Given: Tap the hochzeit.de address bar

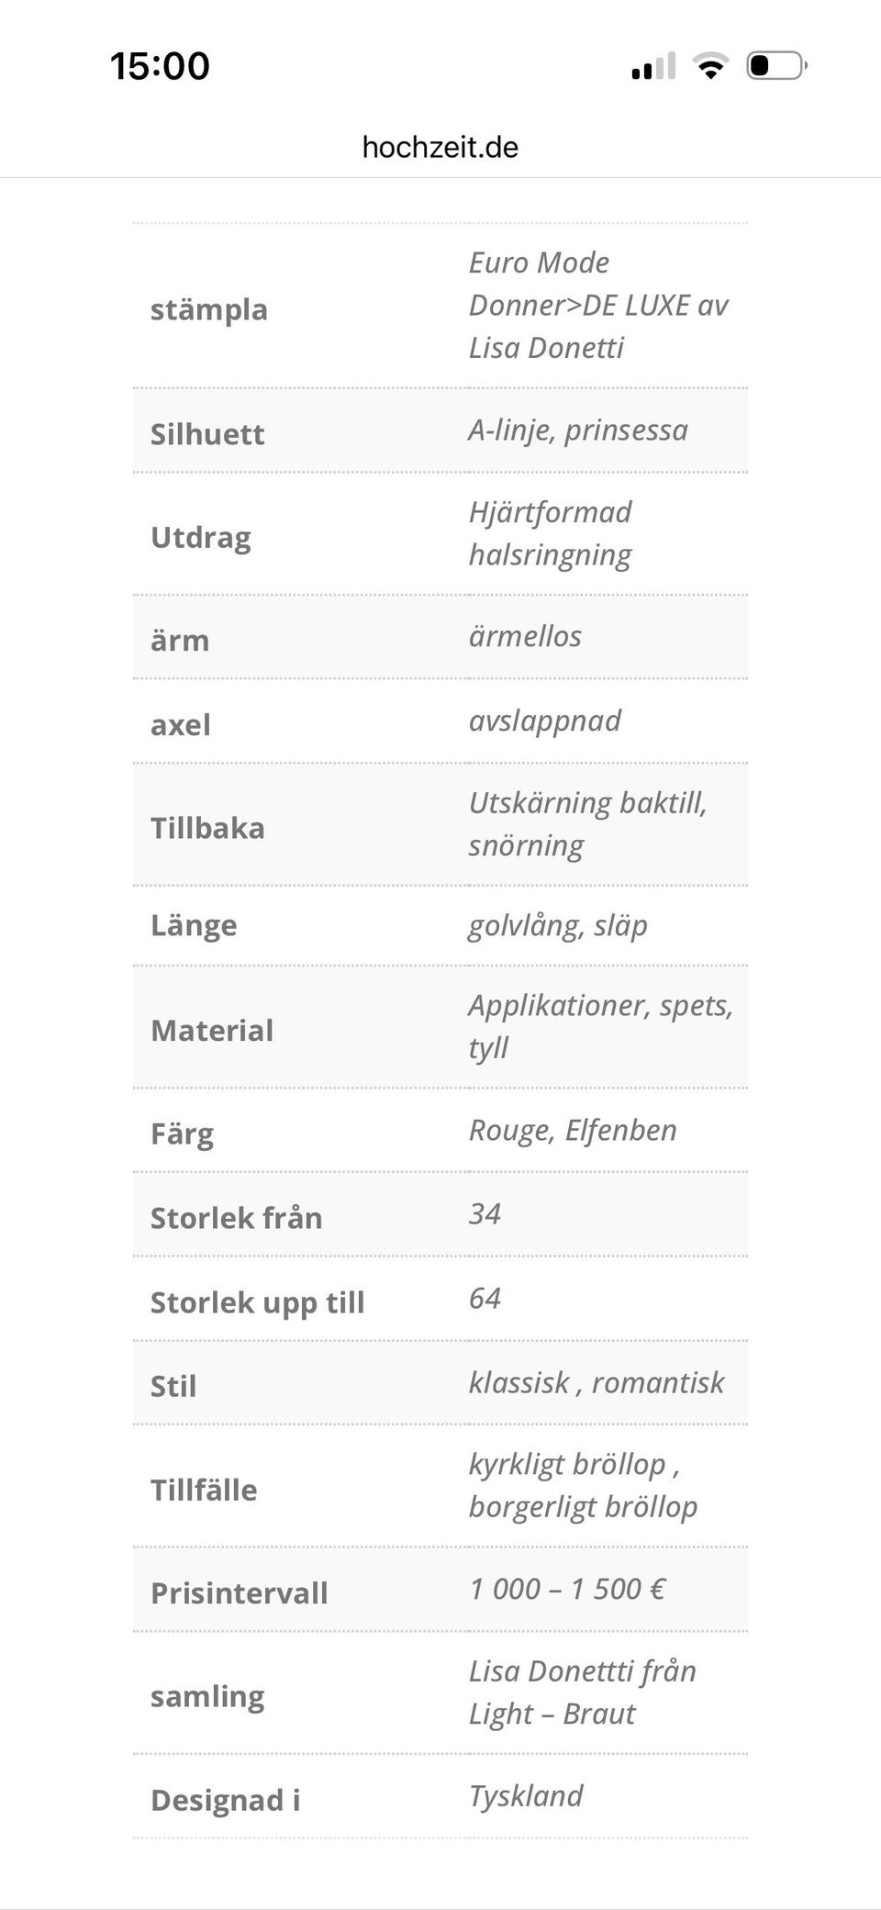Looking at the screenshot, I should (440, 147).
